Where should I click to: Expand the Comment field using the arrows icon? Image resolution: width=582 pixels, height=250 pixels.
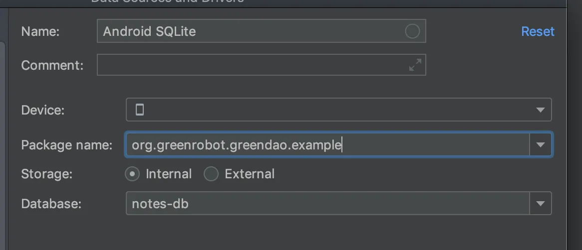tap(415, 65)
